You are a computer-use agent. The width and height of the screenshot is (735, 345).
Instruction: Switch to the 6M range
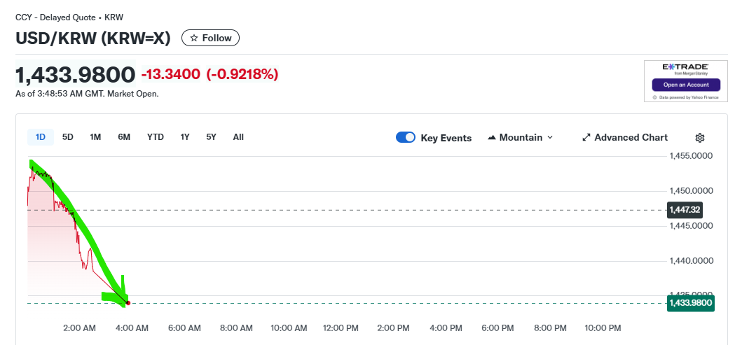pos(124,137)
